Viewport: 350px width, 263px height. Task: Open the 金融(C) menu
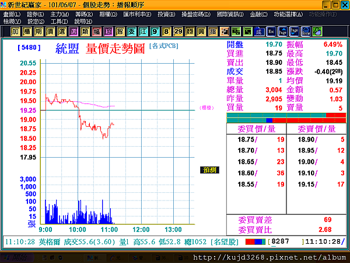pos(258,14)
